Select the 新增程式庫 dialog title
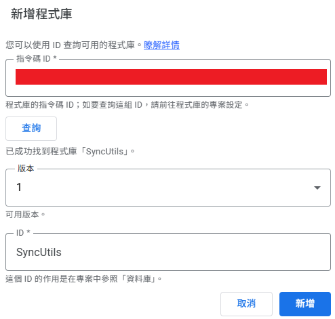This screenshot has width=335, height=319. tap(41, 14)
